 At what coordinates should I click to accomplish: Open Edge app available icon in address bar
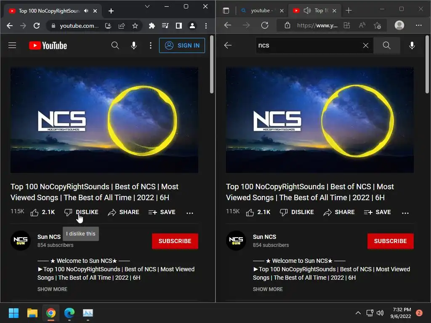tap(347, 26)
